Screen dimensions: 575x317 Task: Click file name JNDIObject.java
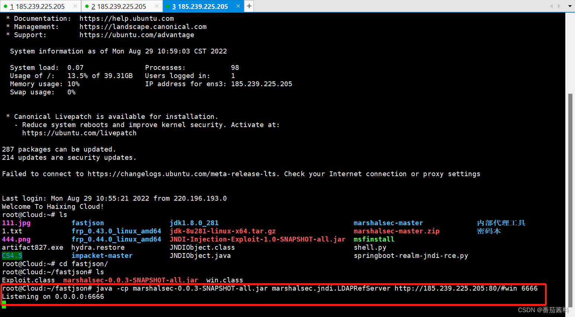(200, 256)
